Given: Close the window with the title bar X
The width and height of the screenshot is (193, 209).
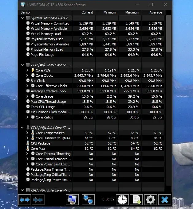Looking at the screenshot, I should click(165, 5).
